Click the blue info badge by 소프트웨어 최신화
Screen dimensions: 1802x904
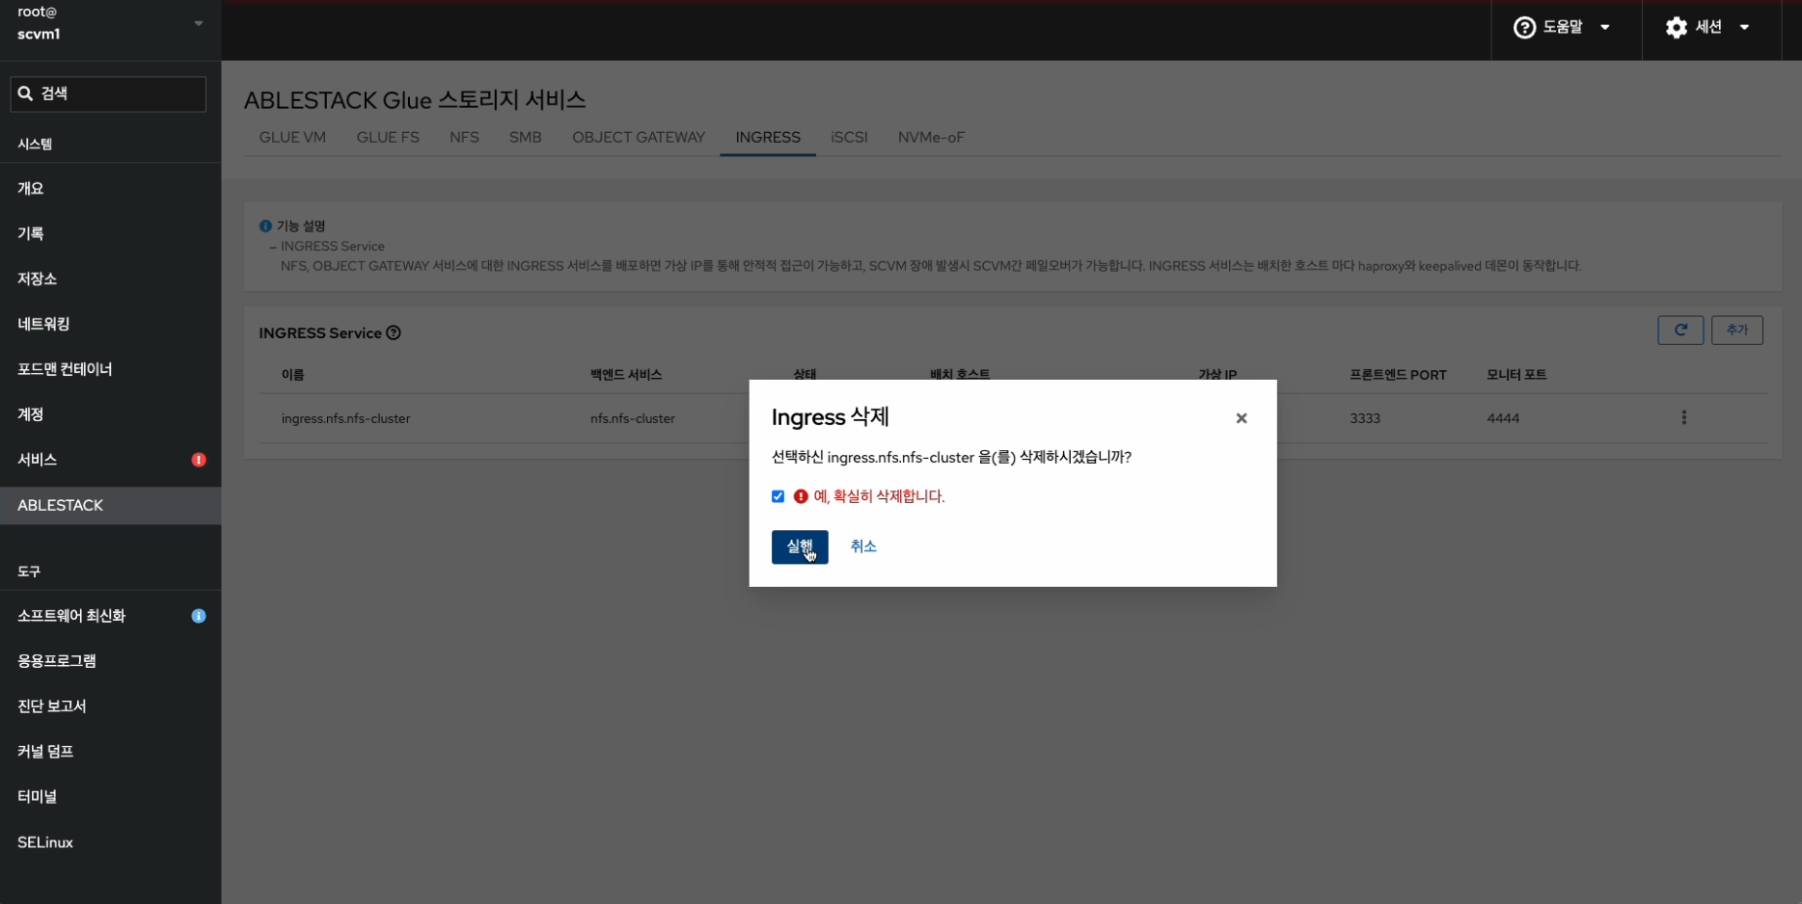point(199,616)
